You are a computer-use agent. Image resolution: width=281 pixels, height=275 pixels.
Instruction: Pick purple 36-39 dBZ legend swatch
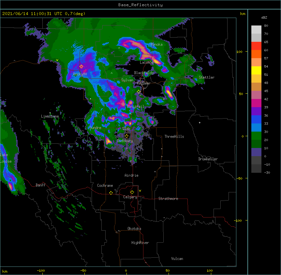256,111
